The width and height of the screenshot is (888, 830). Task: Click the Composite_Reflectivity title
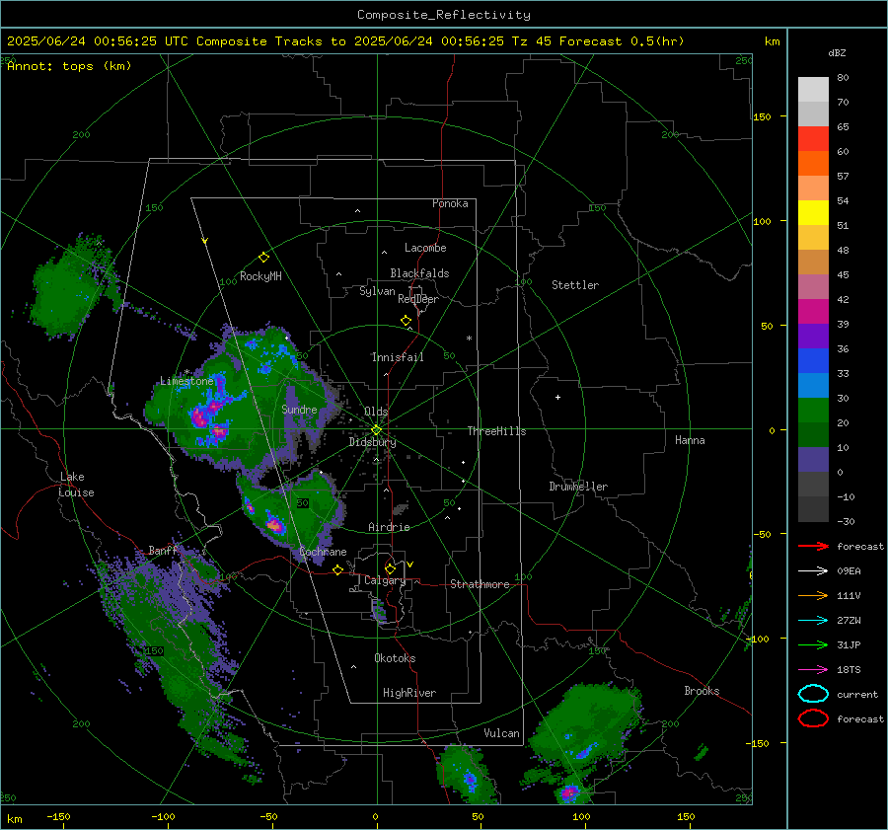[443, 15]
